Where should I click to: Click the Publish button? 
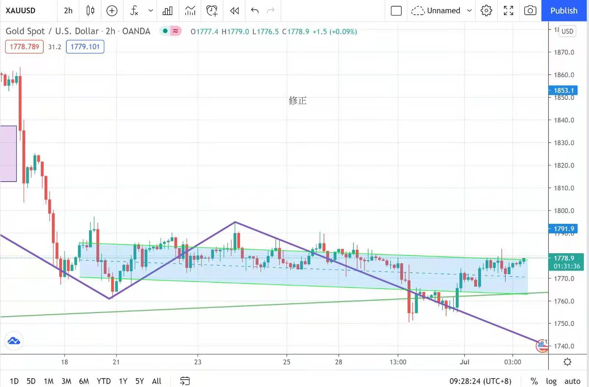(564, 11)
